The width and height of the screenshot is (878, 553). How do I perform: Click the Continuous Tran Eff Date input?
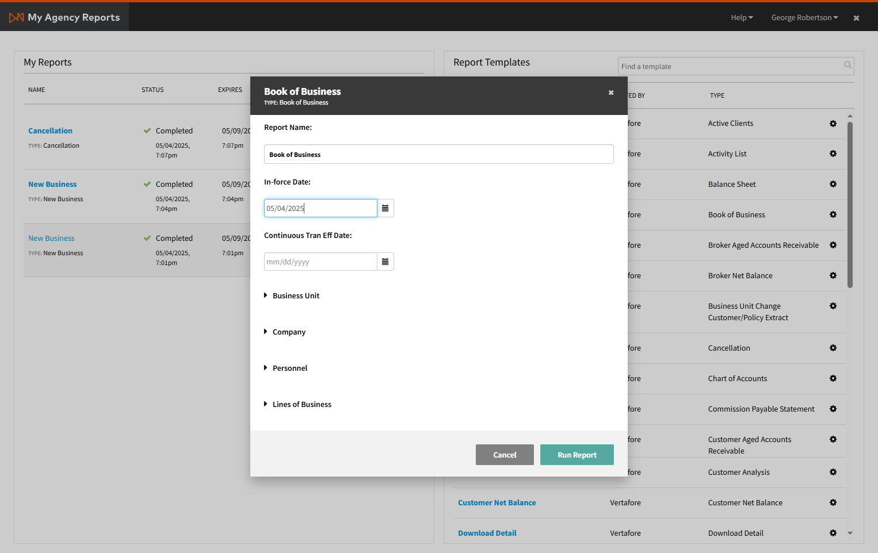tap(320, 262)
